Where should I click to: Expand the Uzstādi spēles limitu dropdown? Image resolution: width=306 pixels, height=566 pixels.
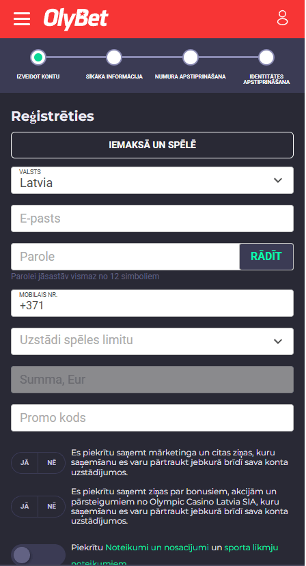152,341
